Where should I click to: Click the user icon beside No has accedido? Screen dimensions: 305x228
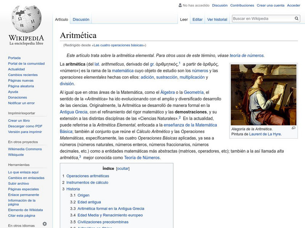[179, 5]
